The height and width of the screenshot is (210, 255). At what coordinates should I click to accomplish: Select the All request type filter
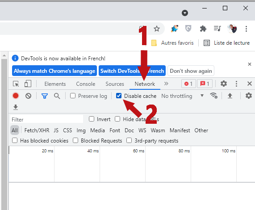pyautogui.click(x=15, y=130)
